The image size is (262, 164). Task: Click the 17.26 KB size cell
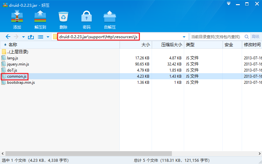(142, 58)
